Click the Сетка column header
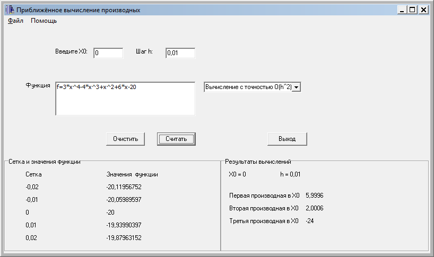The height and width of the screenshot is (257, 434). click(x=33, y=174)
